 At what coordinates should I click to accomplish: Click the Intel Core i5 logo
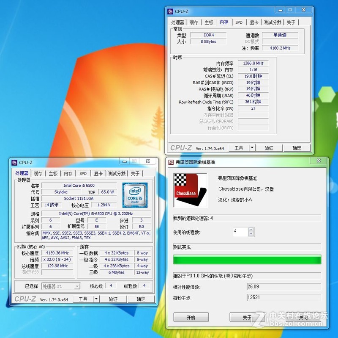pyautogui.click(x=135, y=195)
